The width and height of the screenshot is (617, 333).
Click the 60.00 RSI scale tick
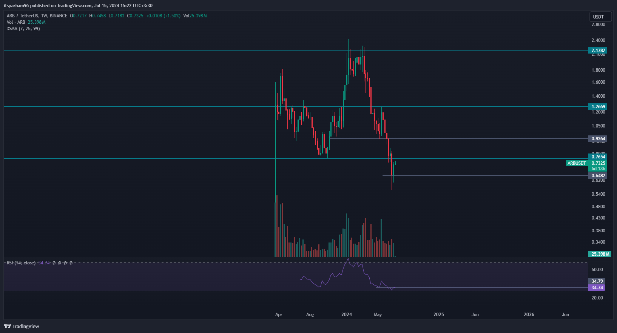[x=597, y=270]
